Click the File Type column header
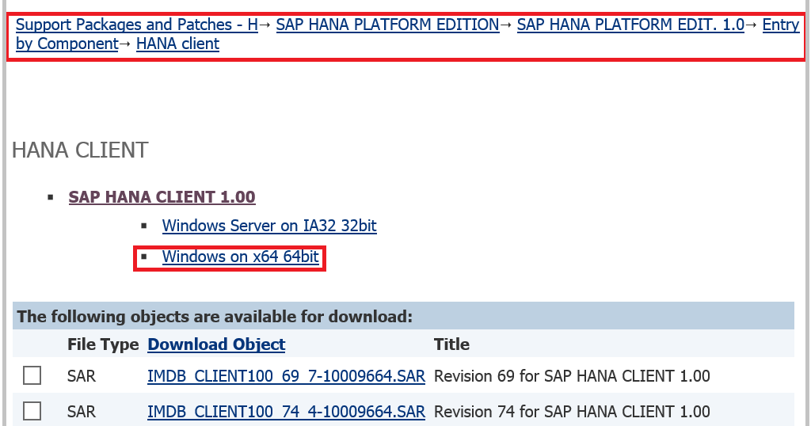This screenshot has width=811, height=426. point(103,344)
